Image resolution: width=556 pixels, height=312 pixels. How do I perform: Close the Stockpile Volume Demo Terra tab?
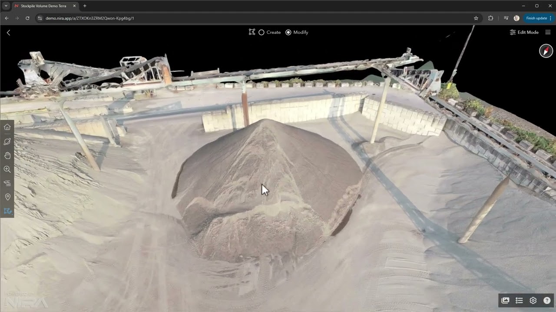pyautogui.click(x=74, y=6)
